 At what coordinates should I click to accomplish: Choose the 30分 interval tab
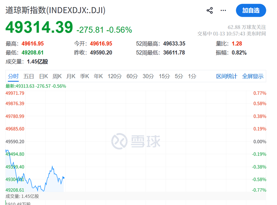[x=148, y=76]
